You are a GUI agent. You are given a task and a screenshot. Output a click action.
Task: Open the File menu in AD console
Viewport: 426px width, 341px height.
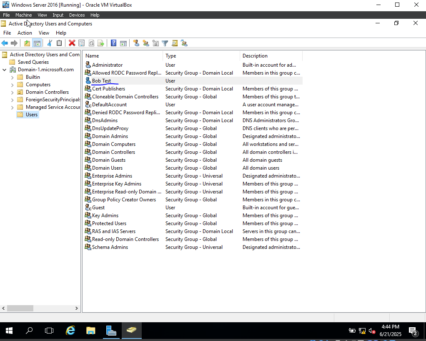[7, 33]
